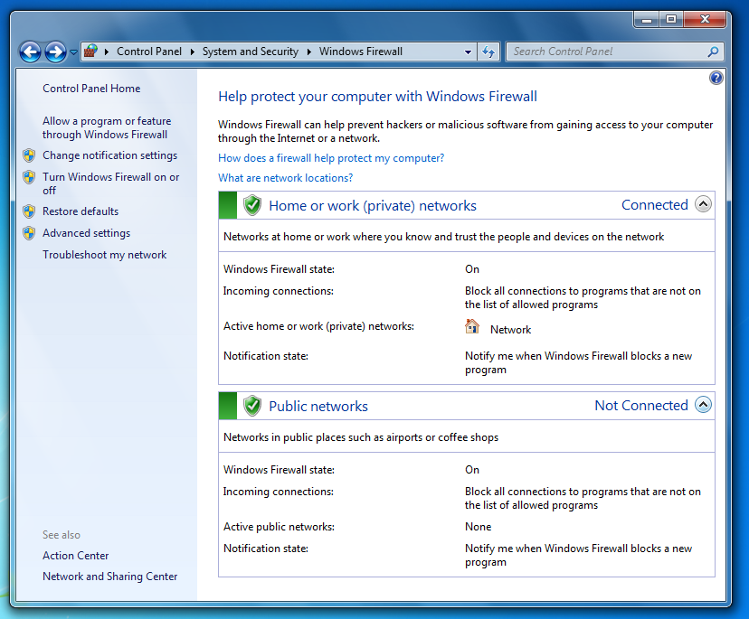
Task: Click the magnifier search icon
Action: (x=713, y=52)
